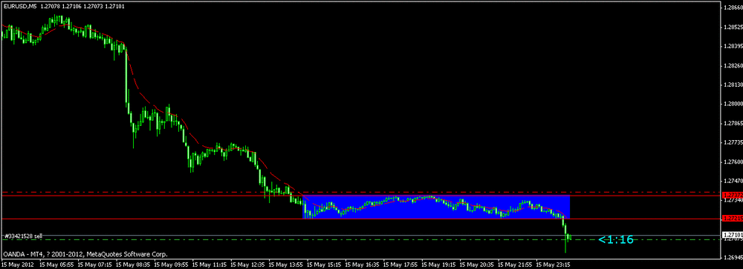Click the 1.28000 price axis label
The width and height of the screenshot is (743, 269).
point(733,104)
